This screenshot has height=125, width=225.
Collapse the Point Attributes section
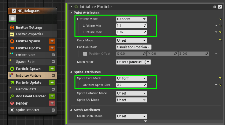[71, 13]
